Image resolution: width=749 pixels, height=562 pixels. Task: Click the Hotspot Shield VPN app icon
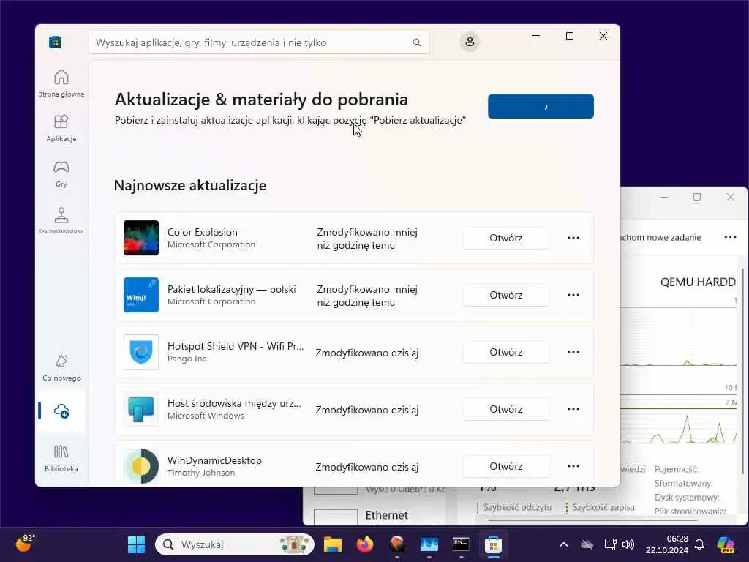(x=141, y=352)
